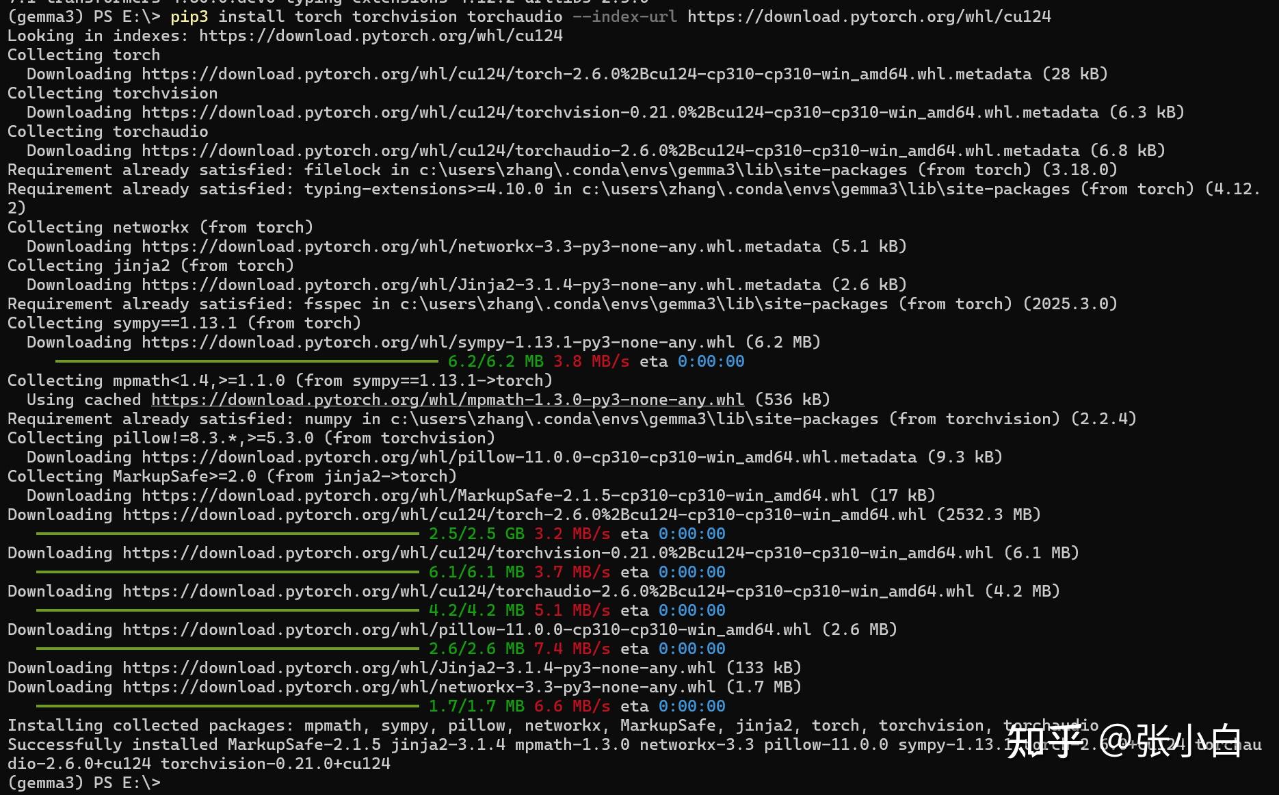Click the MarkupSafe-2.1.5 wheel download URL
The width and height of the screenshot is (1279, 795).
point(506,495)
